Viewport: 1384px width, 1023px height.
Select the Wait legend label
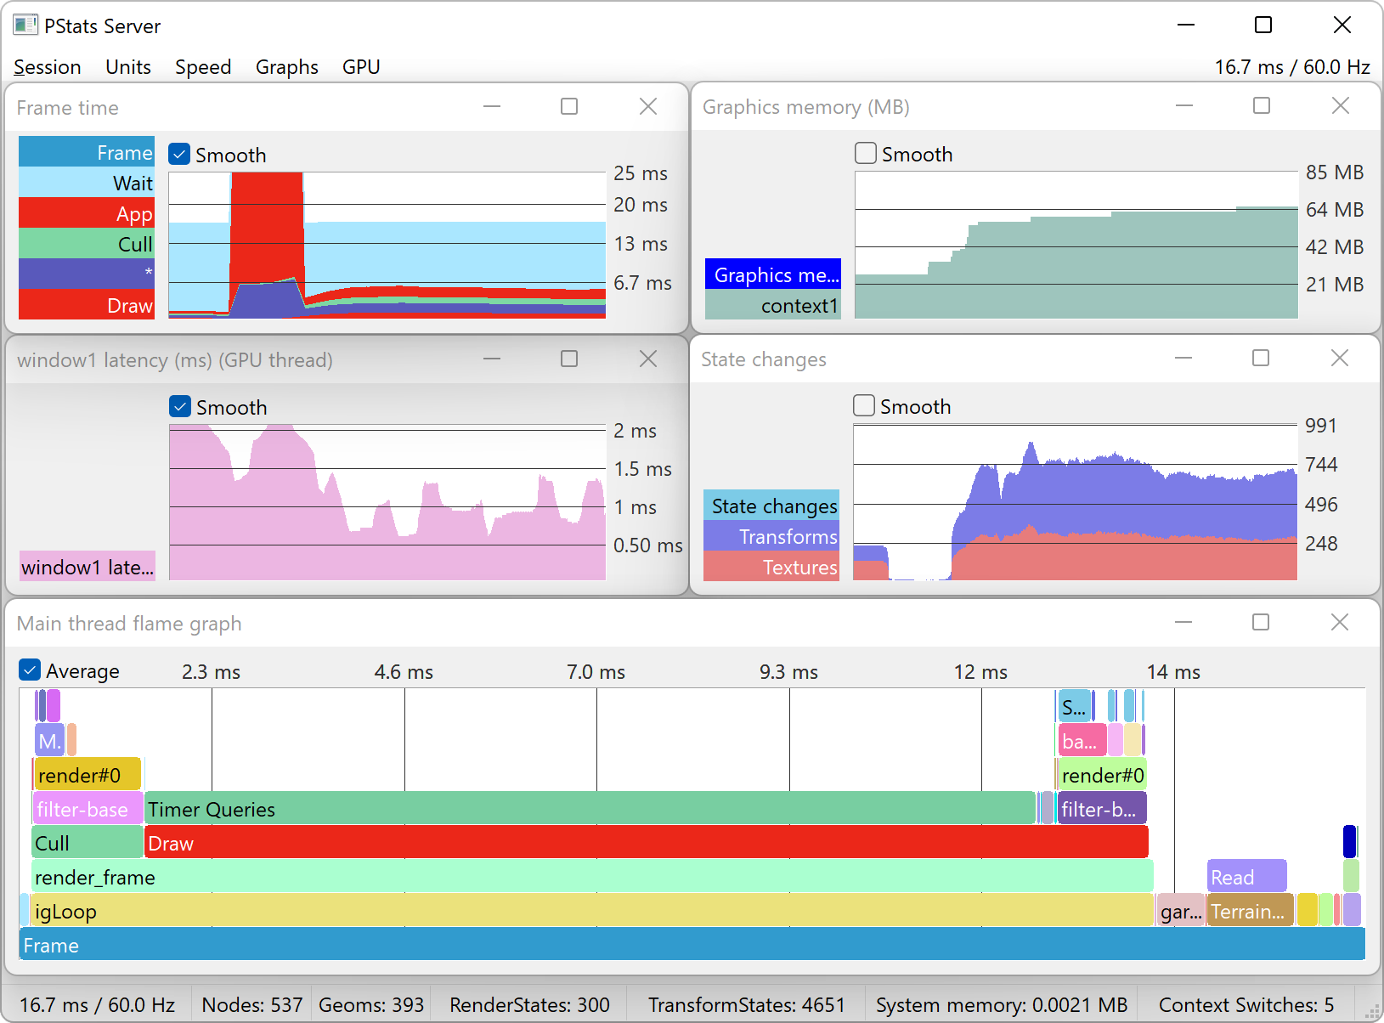pyautogui.click(x=87, y=183)
